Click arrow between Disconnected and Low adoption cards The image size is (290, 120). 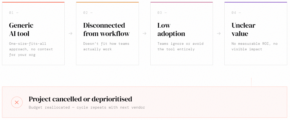coord(144,33)
